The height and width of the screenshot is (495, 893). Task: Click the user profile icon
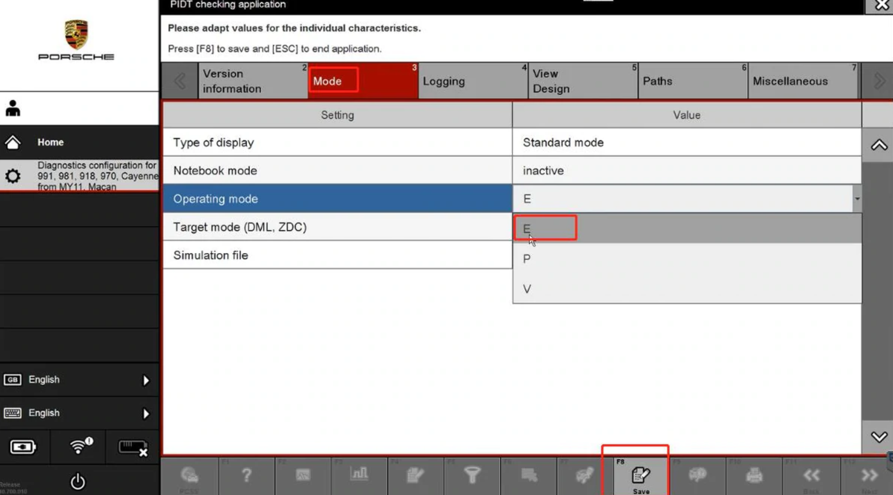point(13,108)
